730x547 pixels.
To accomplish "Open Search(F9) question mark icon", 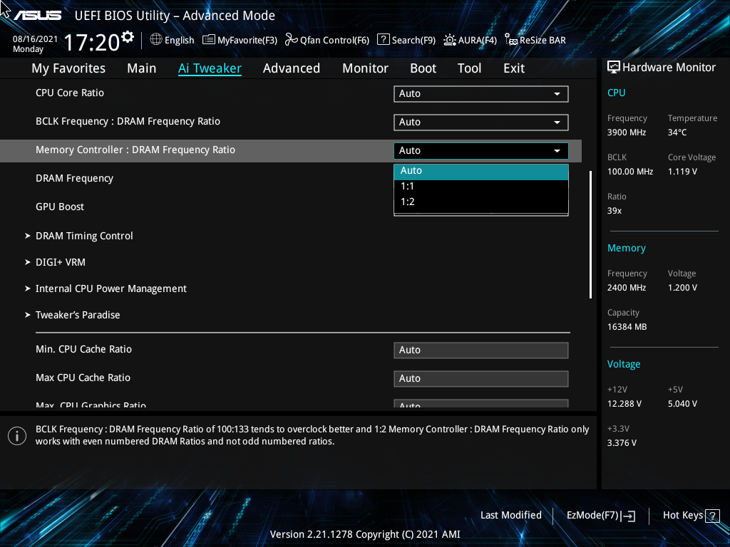I will 383,40.
